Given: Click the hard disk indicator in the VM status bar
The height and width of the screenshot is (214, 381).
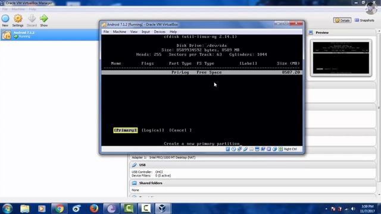Looking at the screenshot, I should 227,149.
